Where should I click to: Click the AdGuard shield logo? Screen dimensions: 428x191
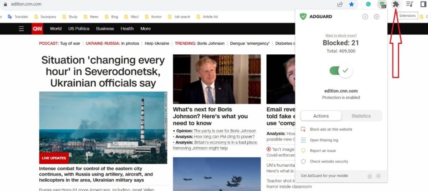click(x=303, y=16)
